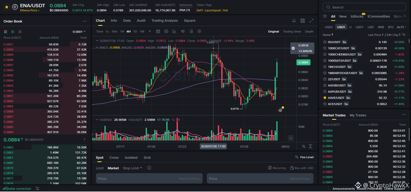Open the technical indicators line-chart icon
The width and height of the screenshot is (411, 192).
(x=175, y=31)
